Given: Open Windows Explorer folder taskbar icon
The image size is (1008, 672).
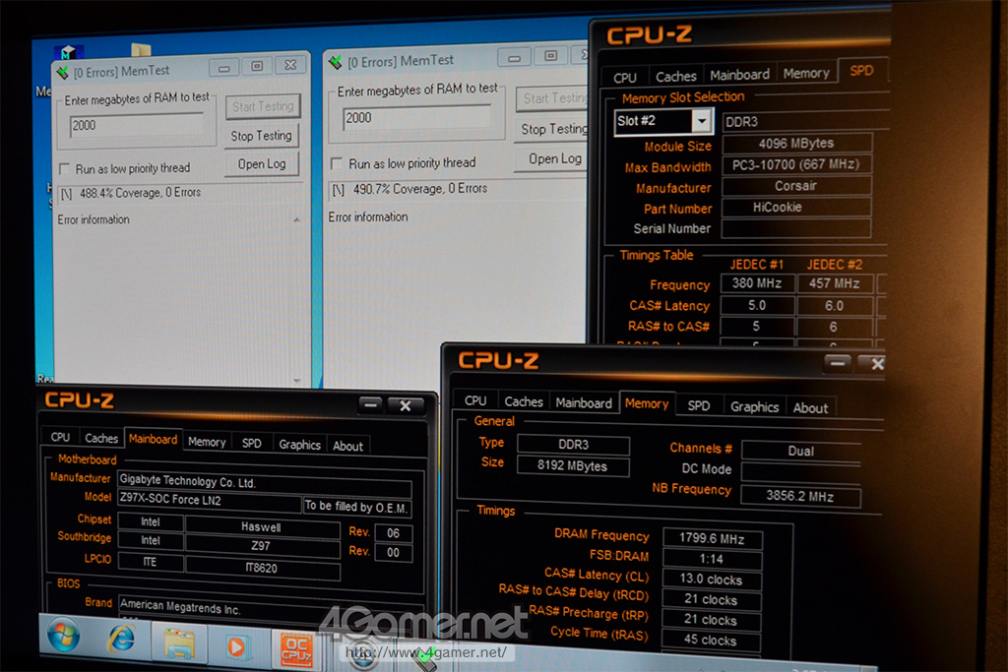Looking at the screenshot, I should [x=179, y=644].
